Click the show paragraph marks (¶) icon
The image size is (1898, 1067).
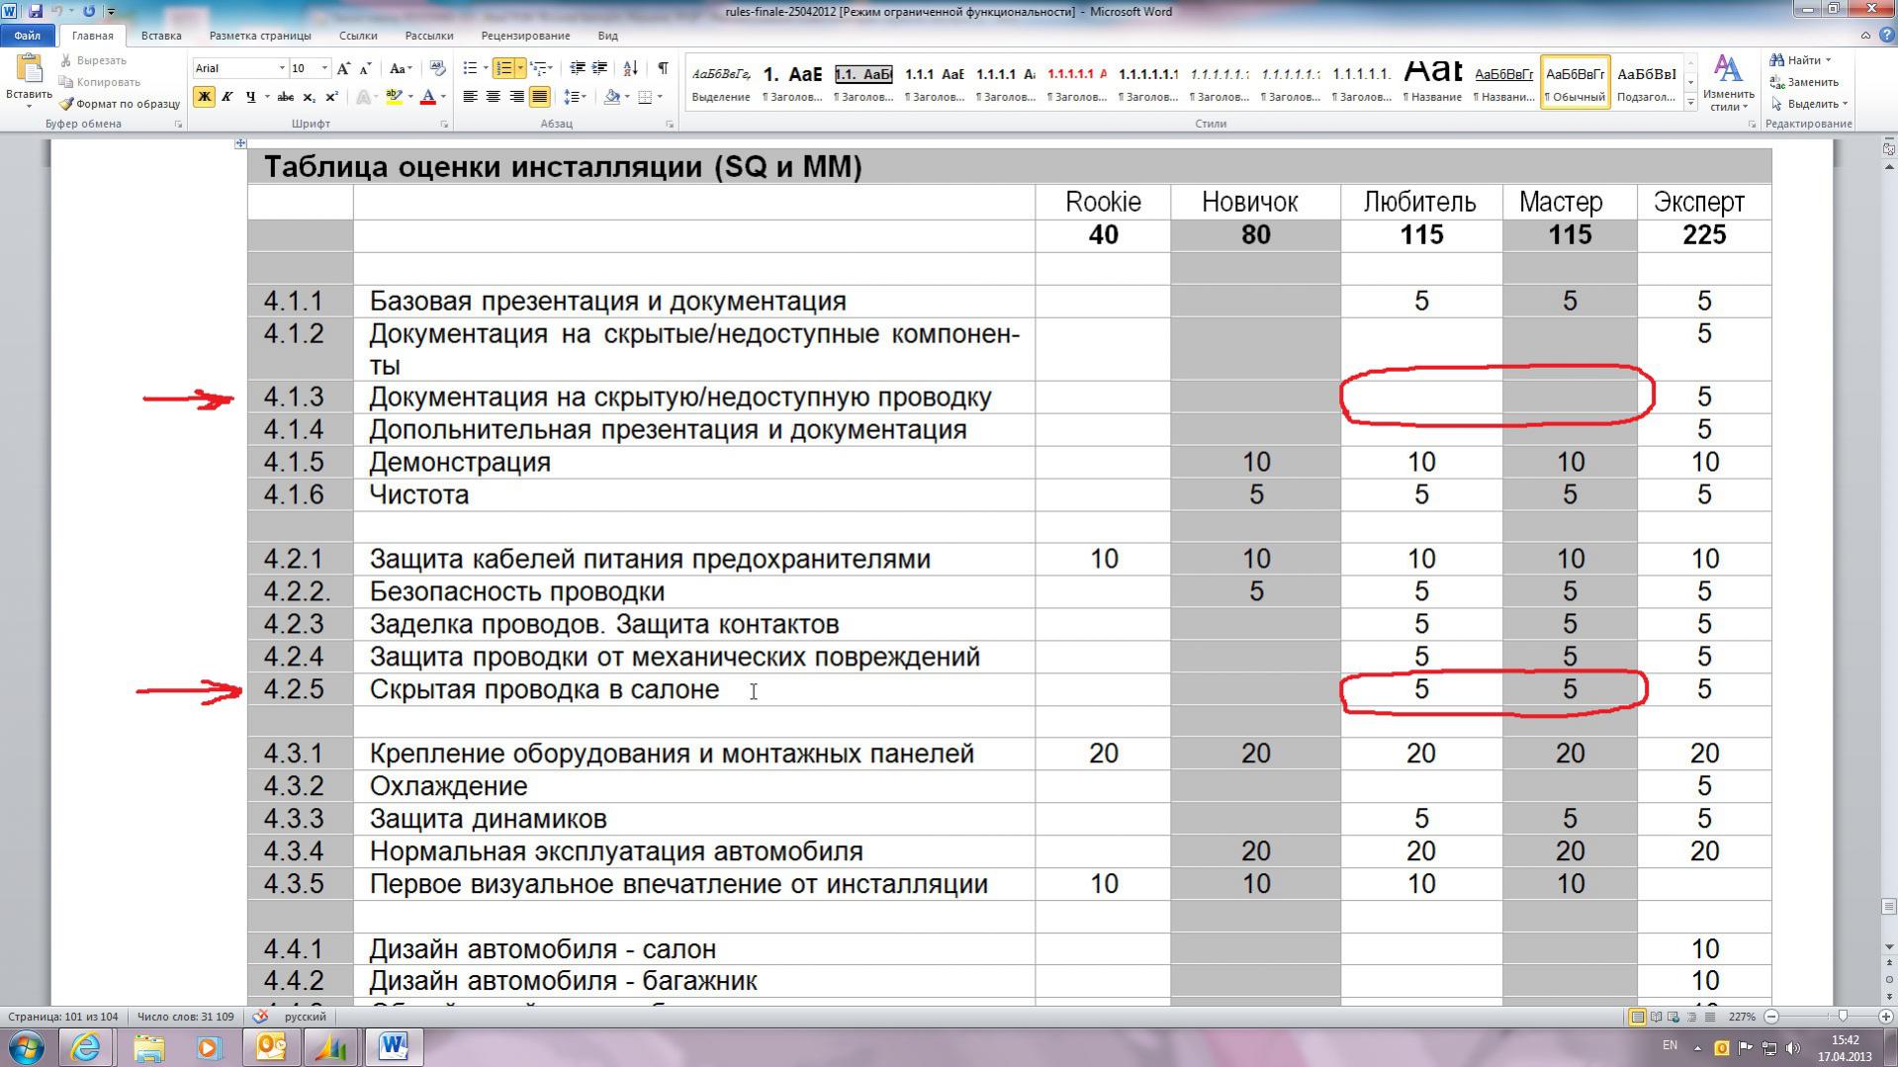click(x=663, y=68)
